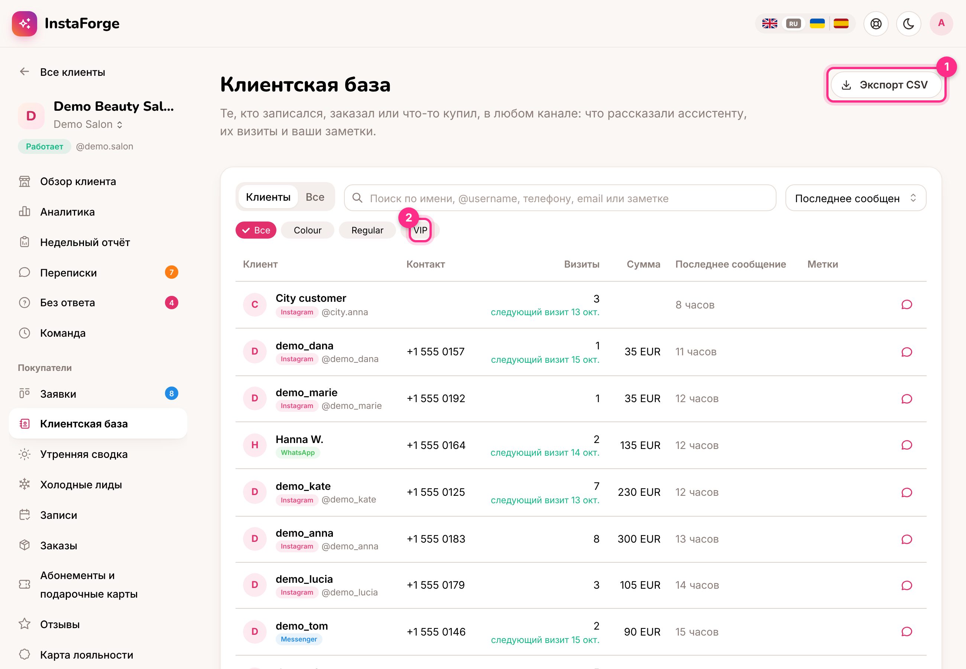Open Недельный отчёт page
Image resolution: width=966 pixels, height=669 pixels.
[98, 242]
